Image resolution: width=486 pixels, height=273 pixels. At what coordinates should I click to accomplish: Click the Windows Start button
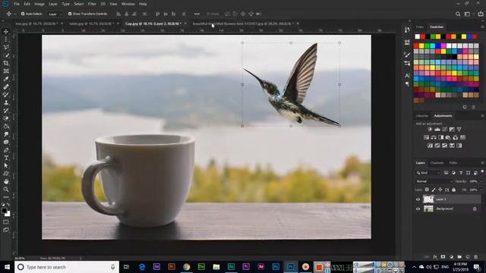(7, 267)
